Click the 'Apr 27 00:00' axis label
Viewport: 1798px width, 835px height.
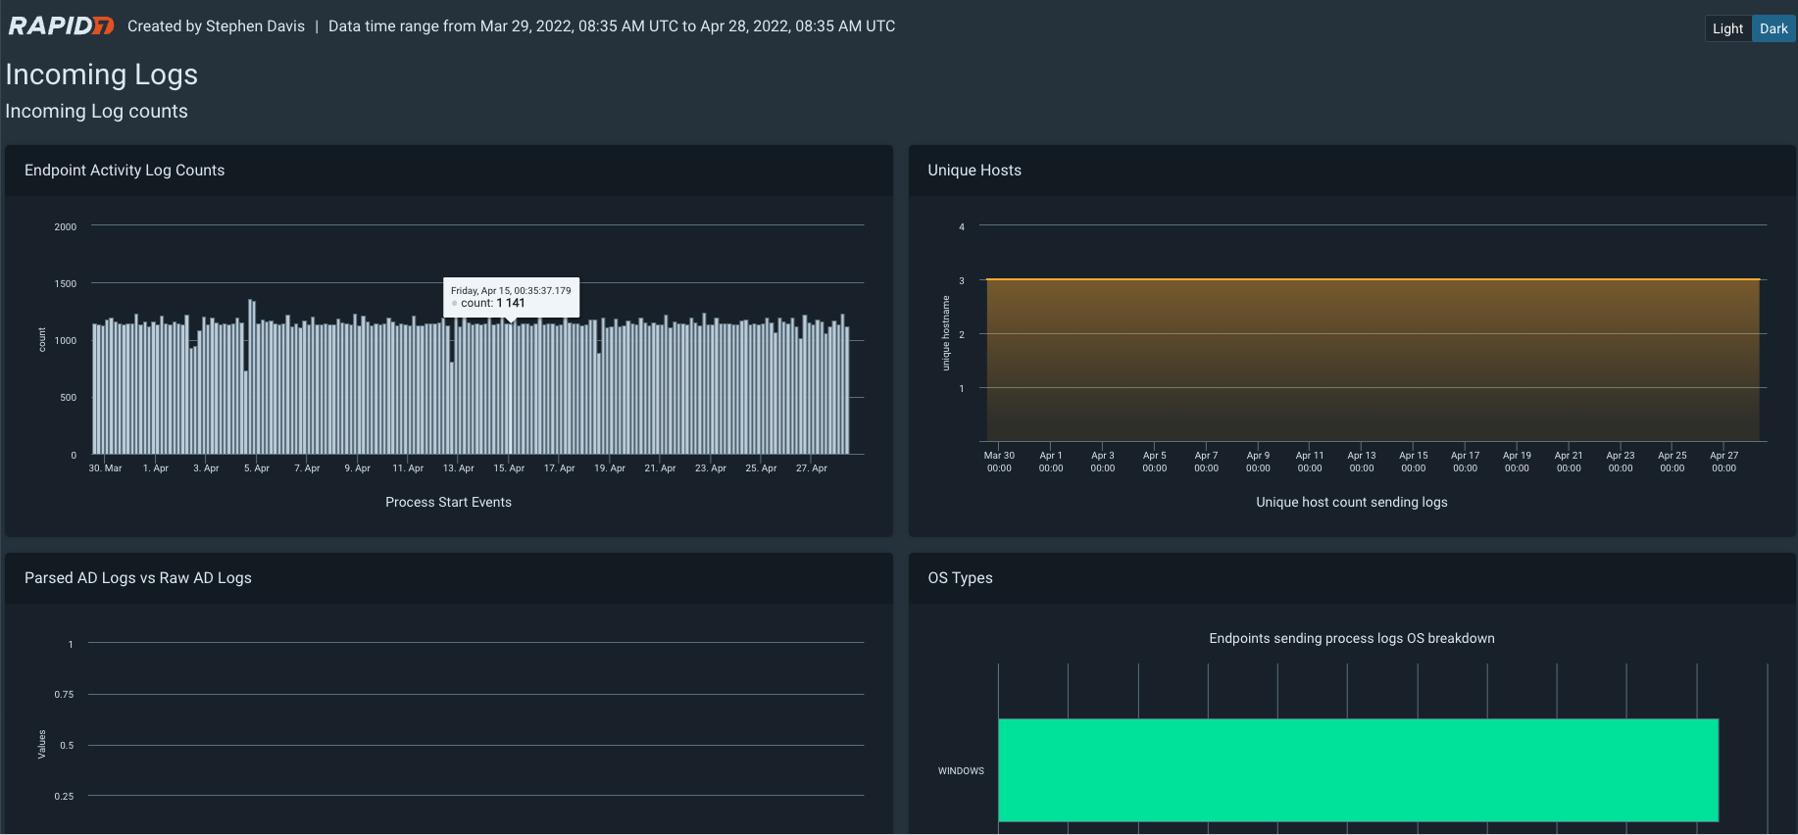click(1723, 462)
